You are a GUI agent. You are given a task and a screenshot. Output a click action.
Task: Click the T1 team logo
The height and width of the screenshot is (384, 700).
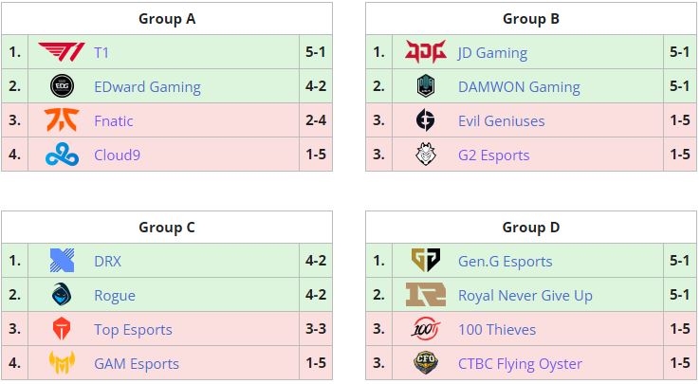click(x=62, y=52)
